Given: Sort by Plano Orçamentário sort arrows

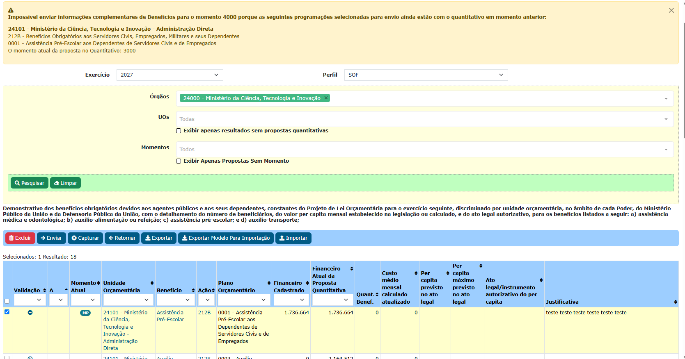Looking at the screenshot, I should pos(269,283).
